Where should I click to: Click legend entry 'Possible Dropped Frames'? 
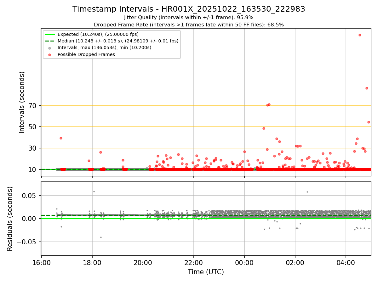tap(86, 54)
